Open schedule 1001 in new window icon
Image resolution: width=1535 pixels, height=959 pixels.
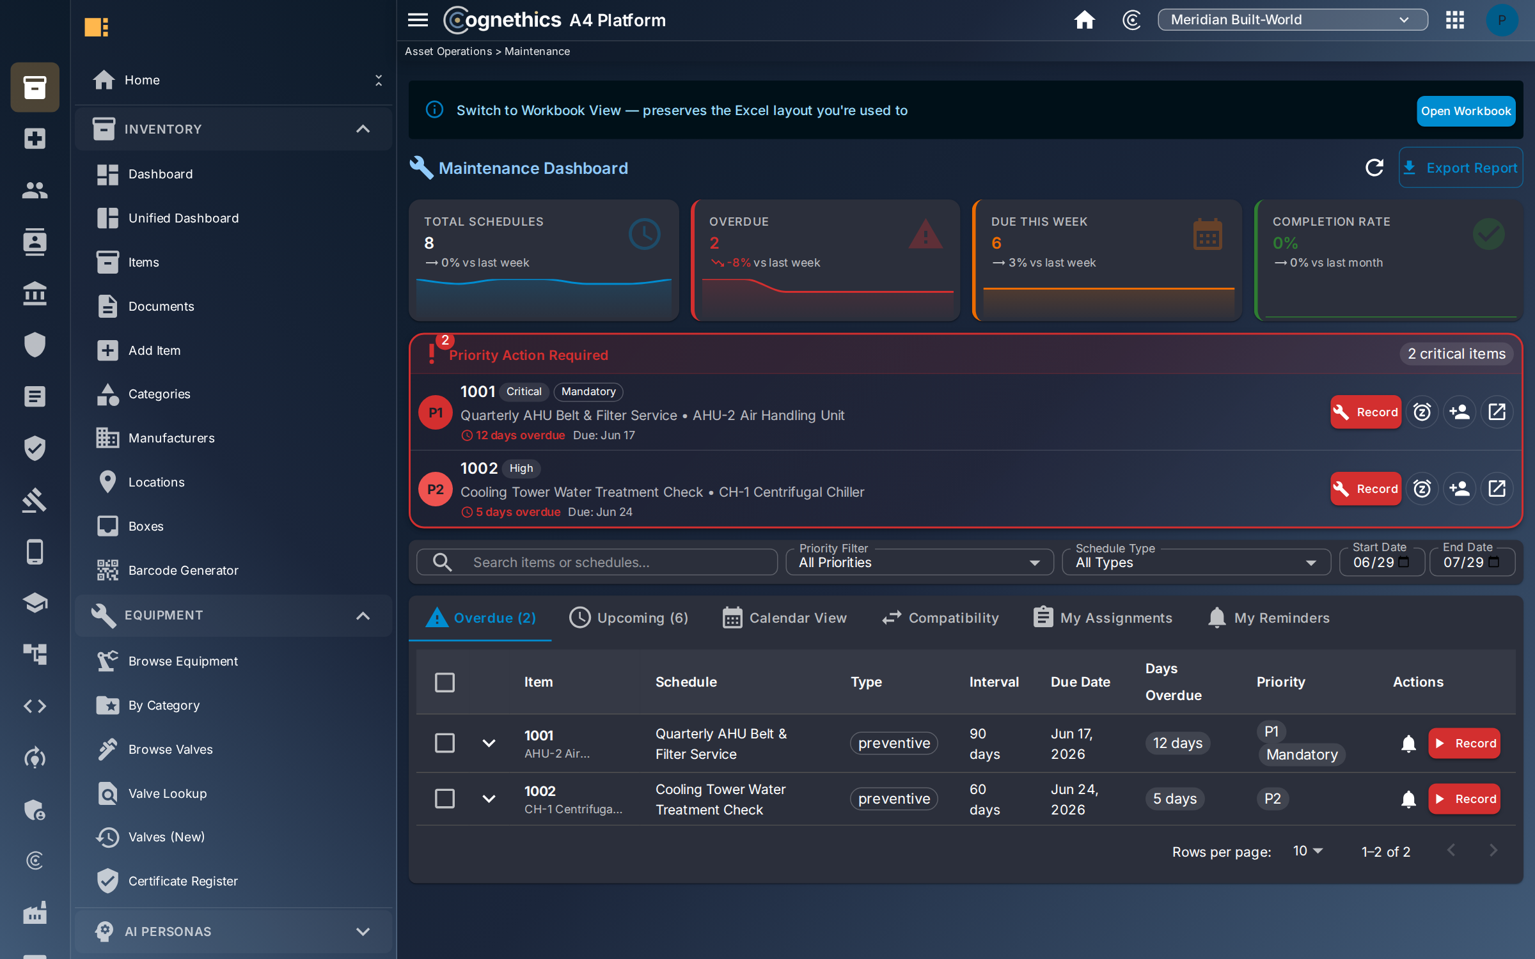pyautogui.click(x=1497, y=412)
